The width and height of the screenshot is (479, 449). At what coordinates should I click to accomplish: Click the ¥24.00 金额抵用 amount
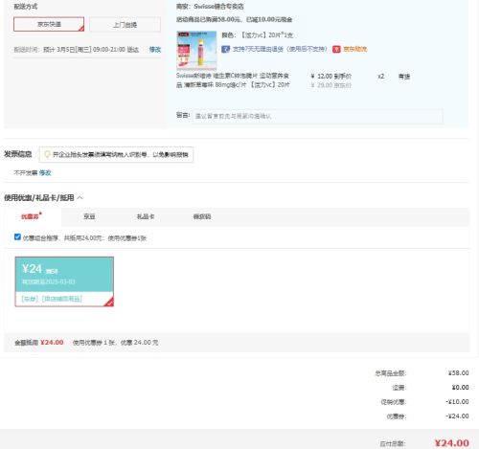click(x=52, y=343)
